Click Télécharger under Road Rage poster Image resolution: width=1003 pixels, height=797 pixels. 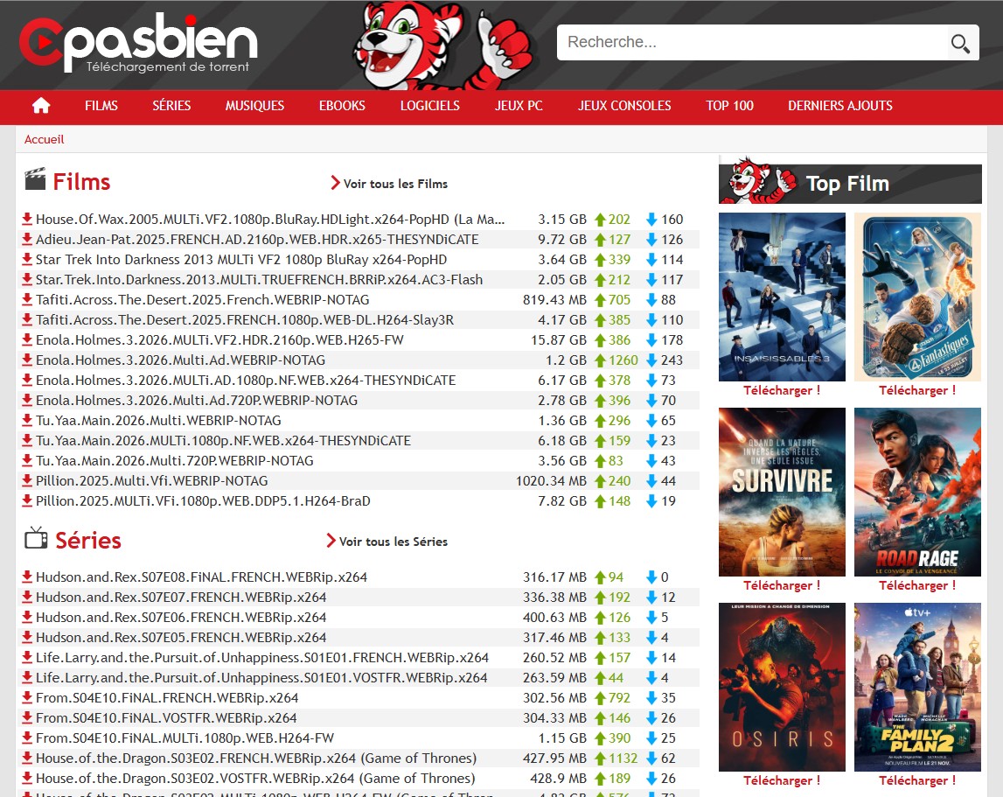tap(917, 586)
